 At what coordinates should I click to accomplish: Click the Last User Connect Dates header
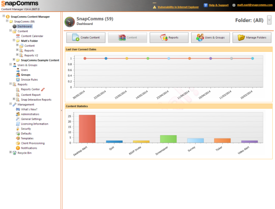(x=169, y=49)
